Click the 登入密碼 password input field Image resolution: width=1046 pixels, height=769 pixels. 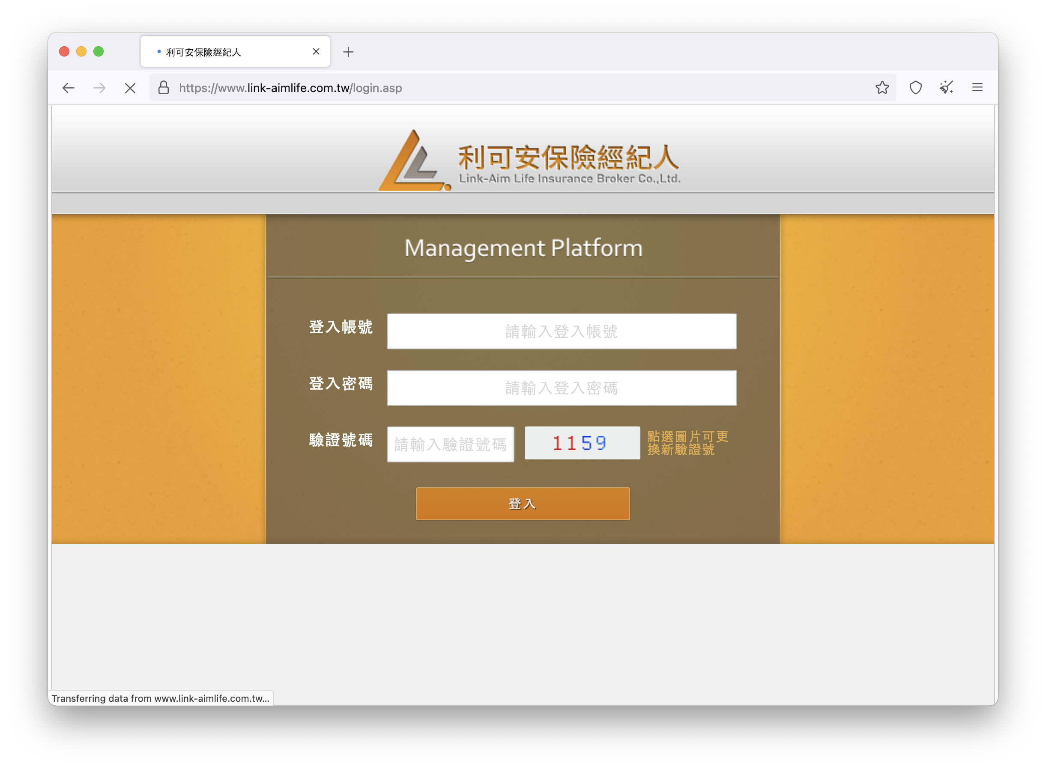click(x=562, y=388)
